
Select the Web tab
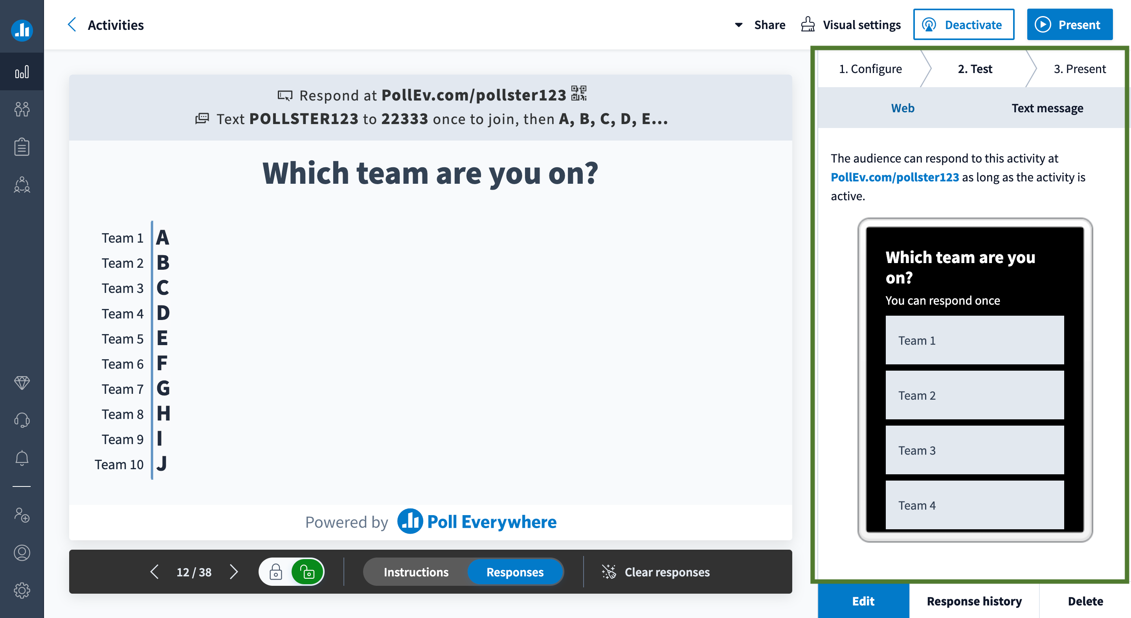click(x=903, y=108)
